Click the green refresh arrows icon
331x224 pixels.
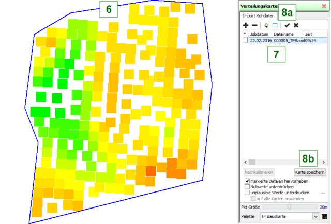coord(266,25)
